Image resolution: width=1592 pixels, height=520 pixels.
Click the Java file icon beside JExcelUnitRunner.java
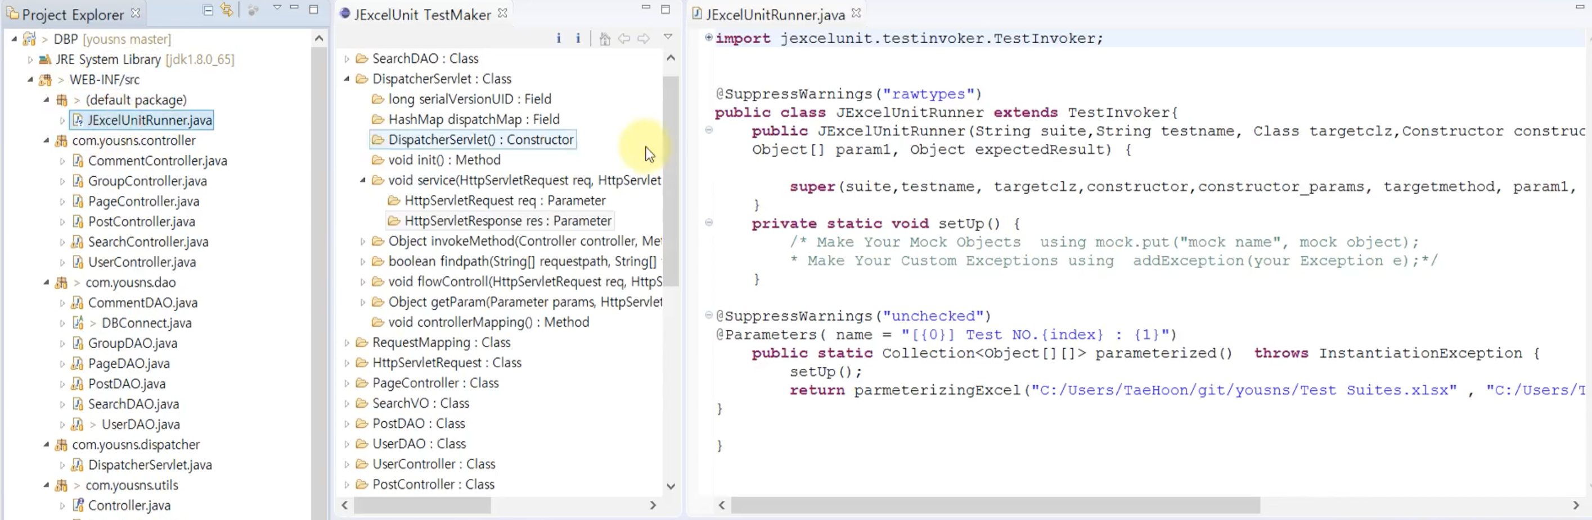coord(77,120)
